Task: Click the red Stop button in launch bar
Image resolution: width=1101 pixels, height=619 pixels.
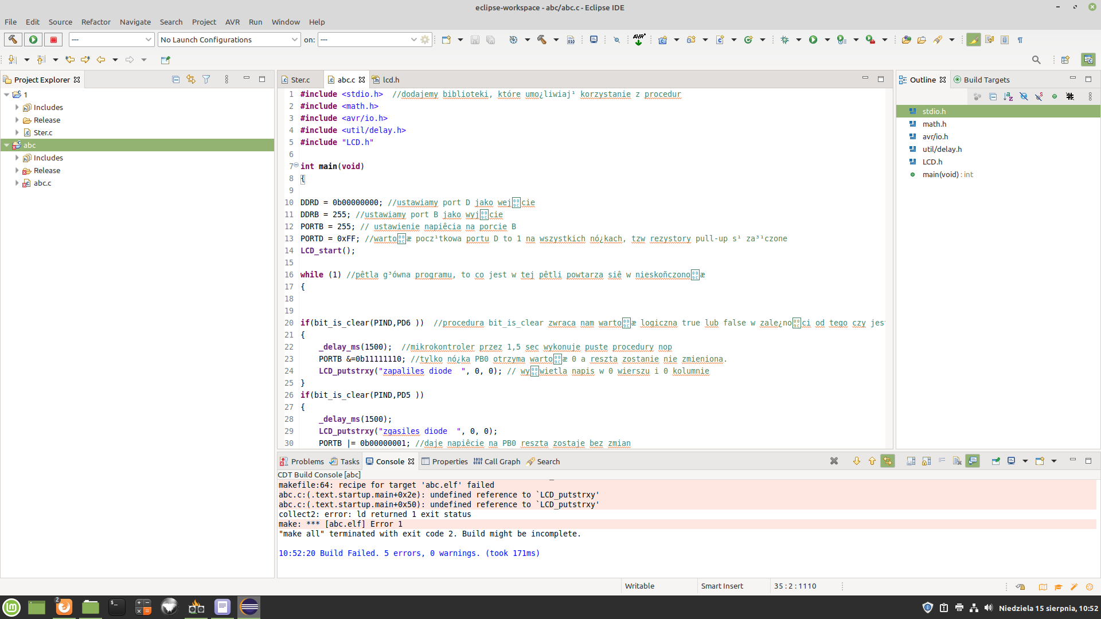Action: click(x=53, y=40)
